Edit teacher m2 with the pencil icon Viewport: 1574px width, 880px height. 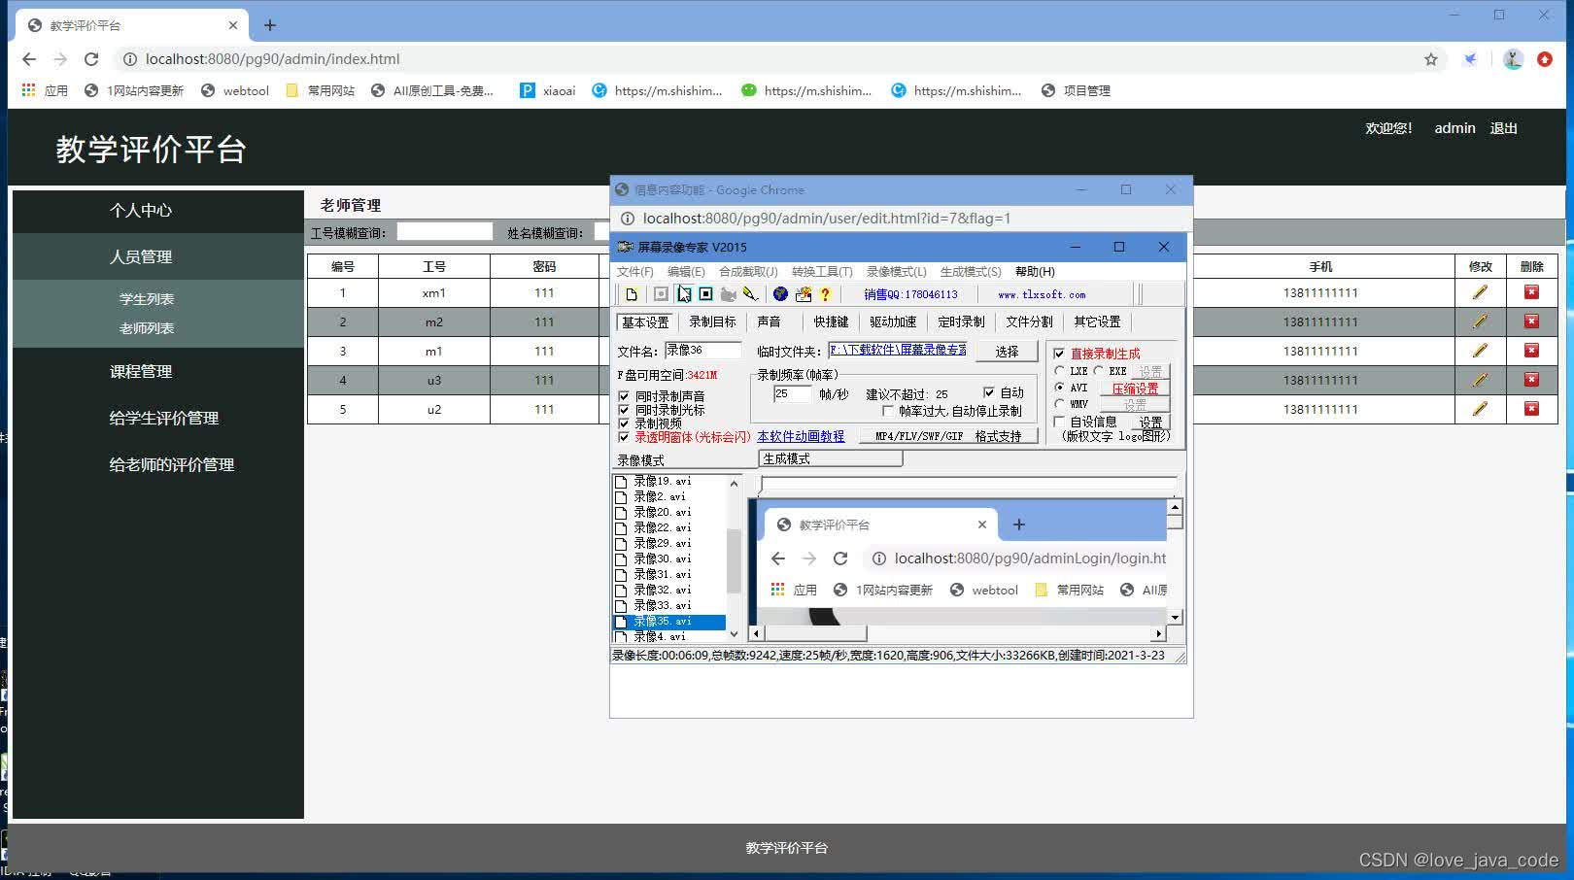1480,322
